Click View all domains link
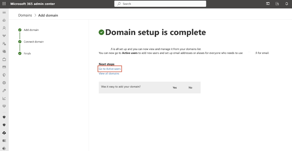The width and height of the screenshot is (292, 151). [x=109, y=74]
